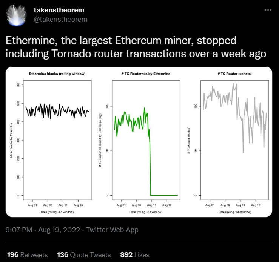Open the three-dot more options menu

tap(268, 10)
